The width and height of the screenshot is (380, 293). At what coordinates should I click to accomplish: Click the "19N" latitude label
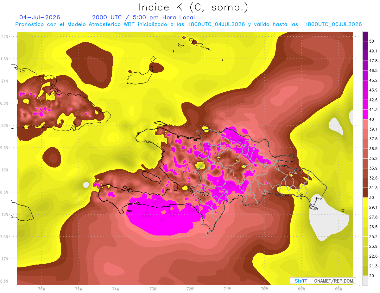[x=5, y=170]
